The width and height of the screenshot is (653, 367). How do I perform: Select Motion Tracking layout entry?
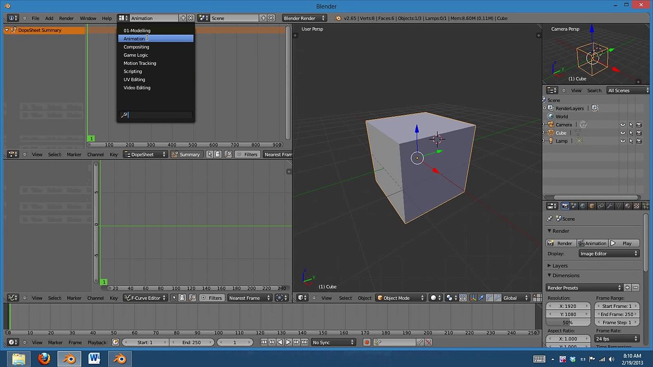[x=156, y=63]
